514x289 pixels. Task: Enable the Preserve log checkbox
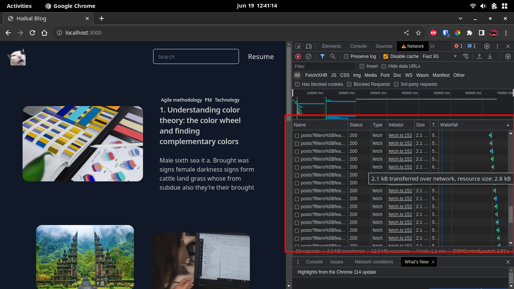[x=346, y=56]
